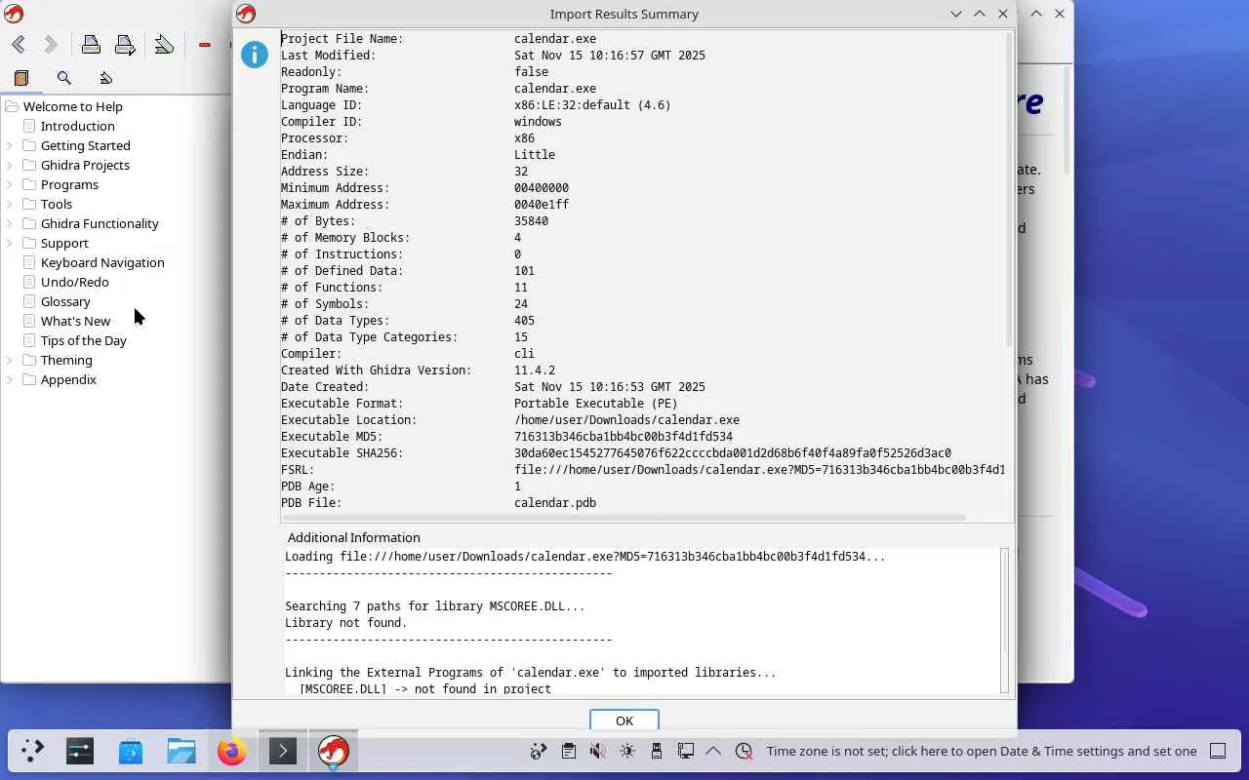Switch to the Favorites tab in Help navigator
Viewport: 1249px width, 780px height.
105,78
